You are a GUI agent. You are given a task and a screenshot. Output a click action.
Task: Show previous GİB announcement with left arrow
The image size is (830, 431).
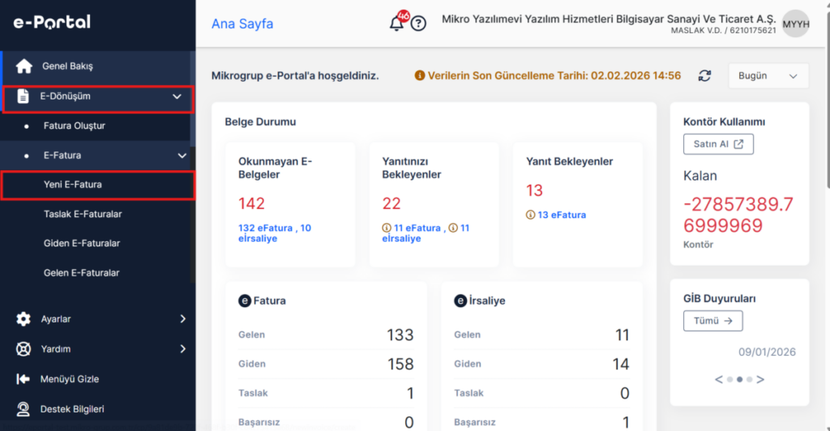(718, 379)
